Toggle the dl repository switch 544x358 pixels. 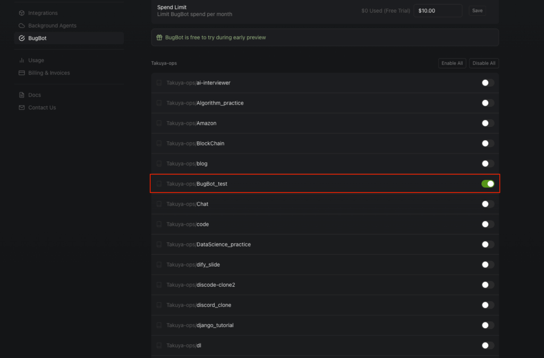tap(488, 345)
